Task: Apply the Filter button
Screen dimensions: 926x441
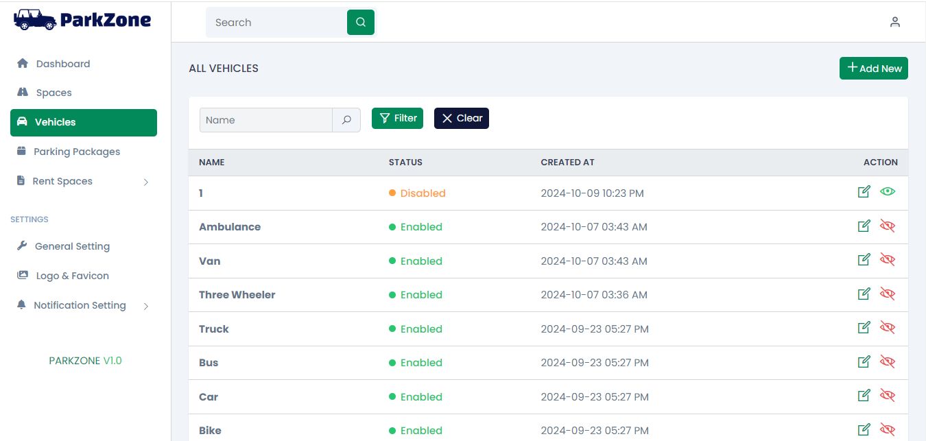Action: pyautogui.click(x=398, y=118)
